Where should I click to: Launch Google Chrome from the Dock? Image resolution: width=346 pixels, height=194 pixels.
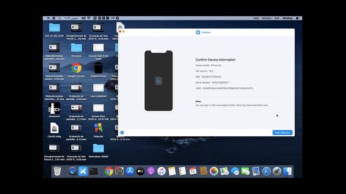tap(109, 171)
